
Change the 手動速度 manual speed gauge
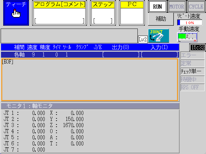point(187,37)
